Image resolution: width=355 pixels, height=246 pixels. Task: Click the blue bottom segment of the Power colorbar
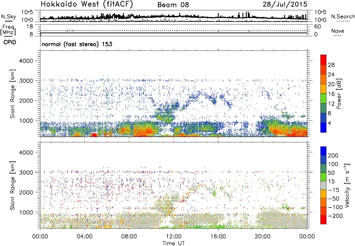click(323, 128)
